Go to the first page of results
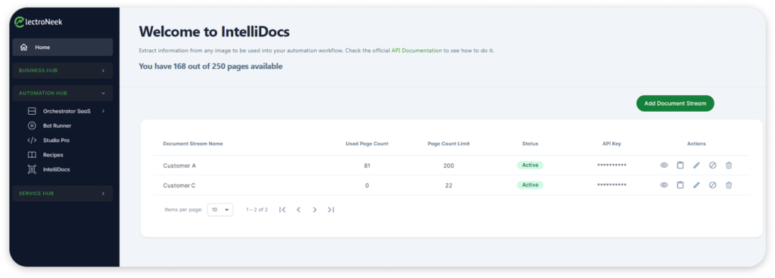 [282, 210]
